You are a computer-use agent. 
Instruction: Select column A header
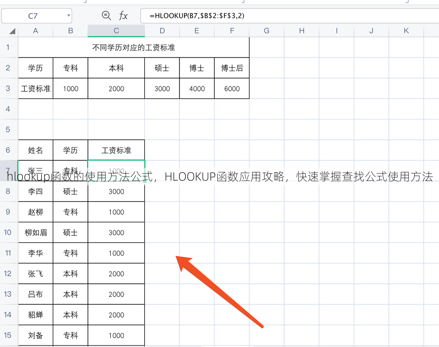[x=36, y=31]
